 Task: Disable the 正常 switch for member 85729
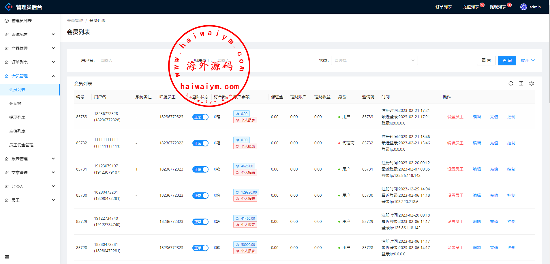click(x=200, y=222)
